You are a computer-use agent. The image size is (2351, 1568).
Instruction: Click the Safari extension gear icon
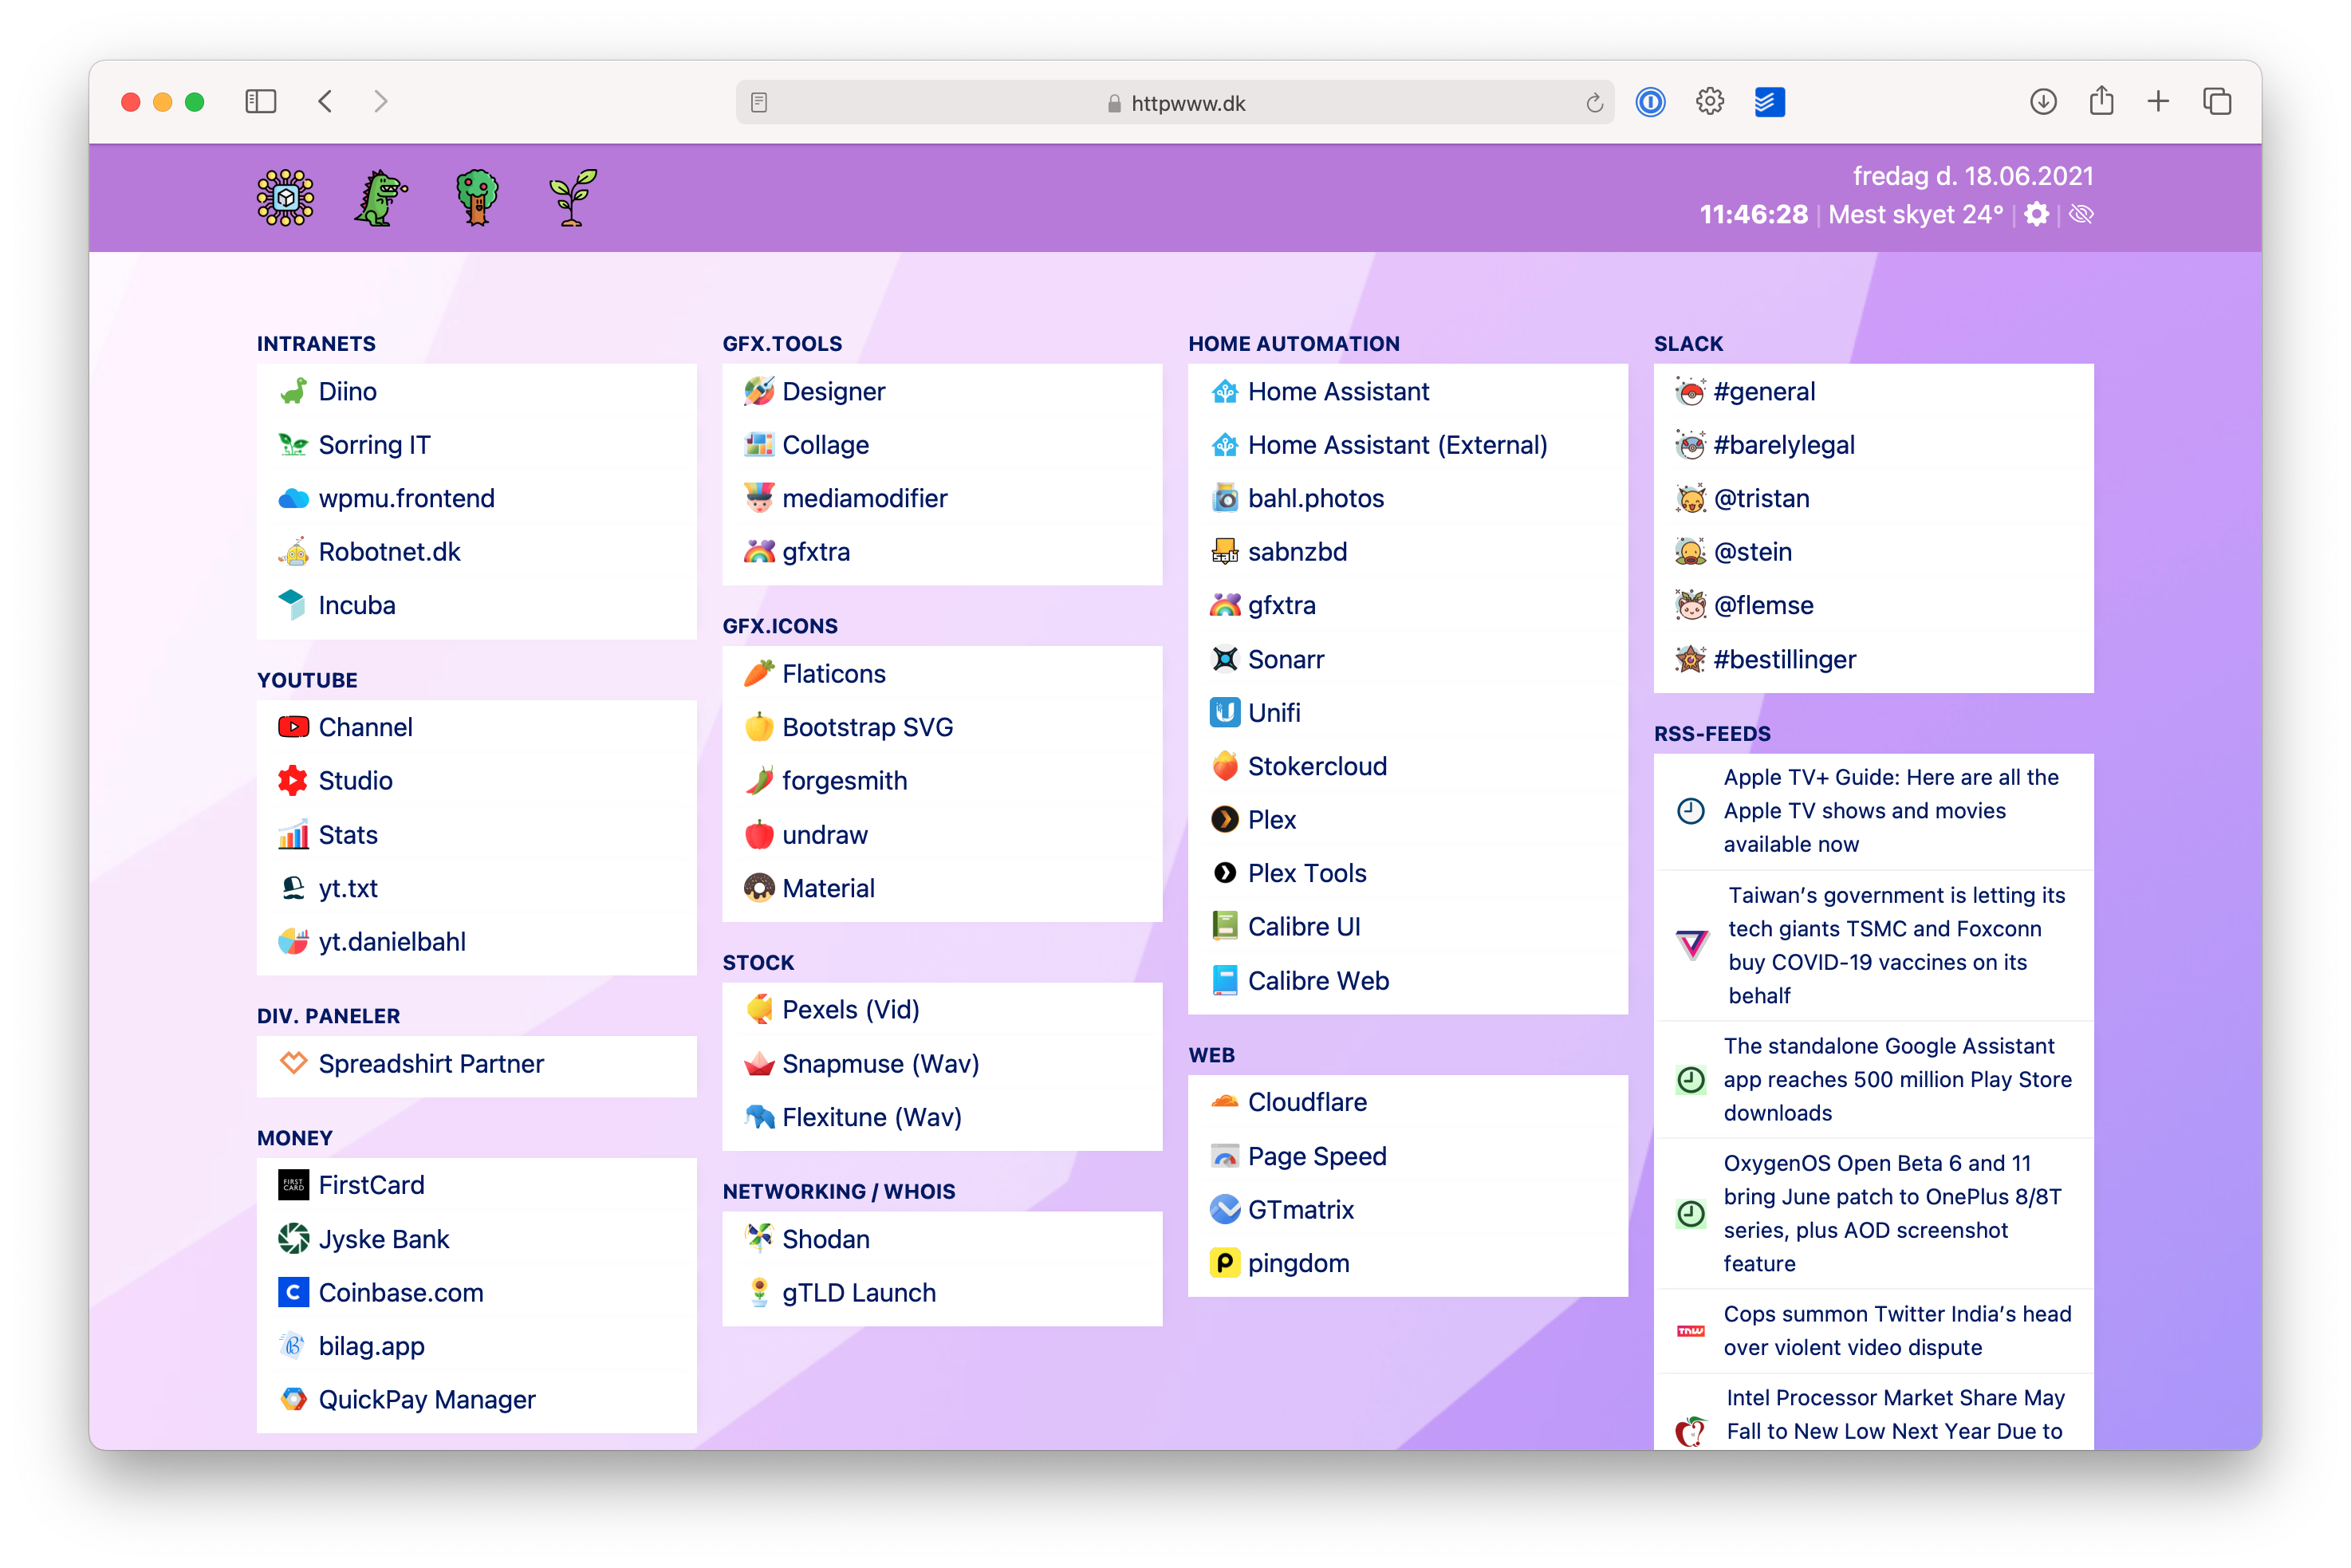tap(1710, 102)
